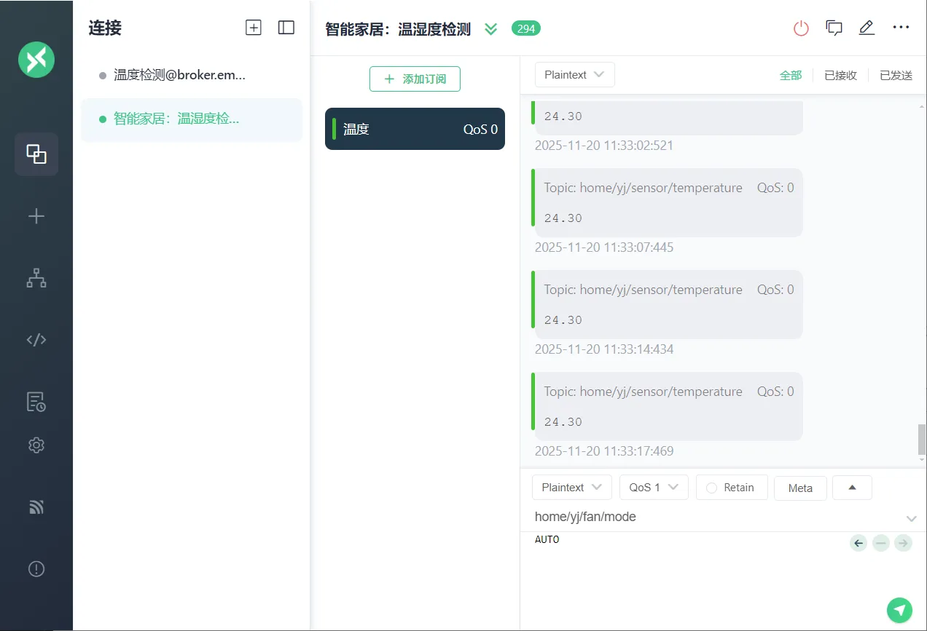Switch to the 已发送 message filter
Image resolution: width=927 pixels, height=631 pixels.
[896, 74]
